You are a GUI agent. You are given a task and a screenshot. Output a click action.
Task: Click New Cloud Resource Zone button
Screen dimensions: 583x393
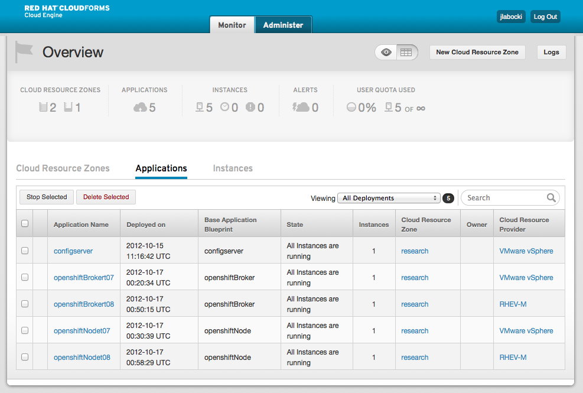pyautogui.click(x=477, y=52)
